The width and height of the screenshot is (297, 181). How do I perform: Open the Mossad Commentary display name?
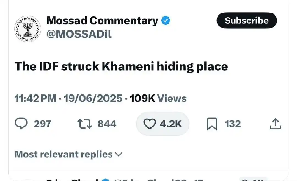coord(102,21)
